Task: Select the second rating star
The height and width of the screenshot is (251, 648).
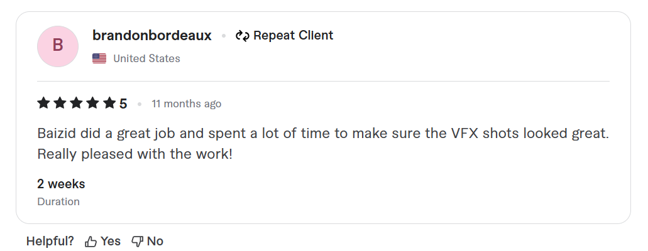Action: pyautogui.click(x=60, y=103)
